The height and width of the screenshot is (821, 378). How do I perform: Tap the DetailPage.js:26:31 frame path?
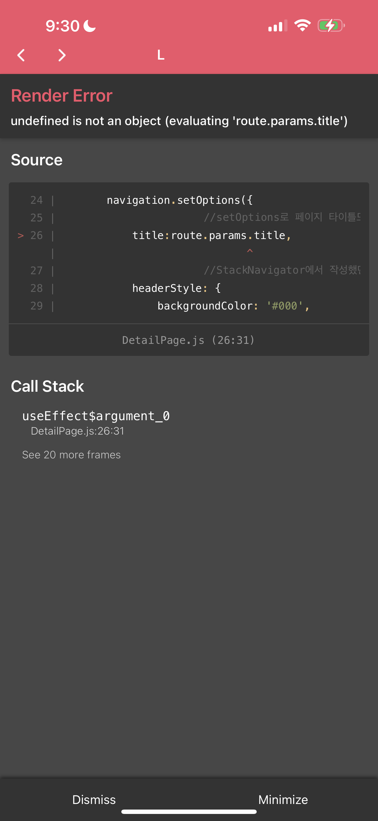77,431
